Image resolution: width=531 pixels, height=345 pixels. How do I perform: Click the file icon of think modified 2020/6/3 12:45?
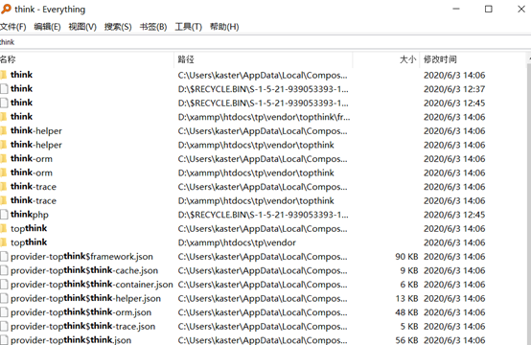click(4, 103)
